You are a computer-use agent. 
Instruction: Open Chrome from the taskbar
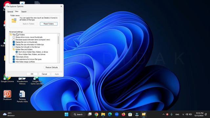pos(96,114)
